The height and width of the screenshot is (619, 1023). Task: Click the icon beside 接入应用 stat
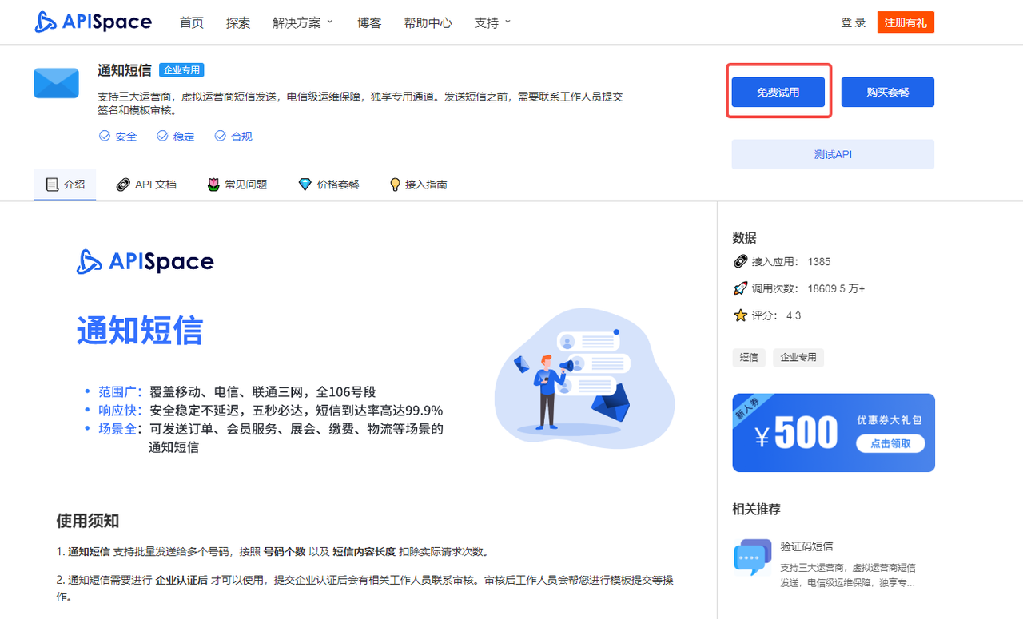tap(738, 261)
